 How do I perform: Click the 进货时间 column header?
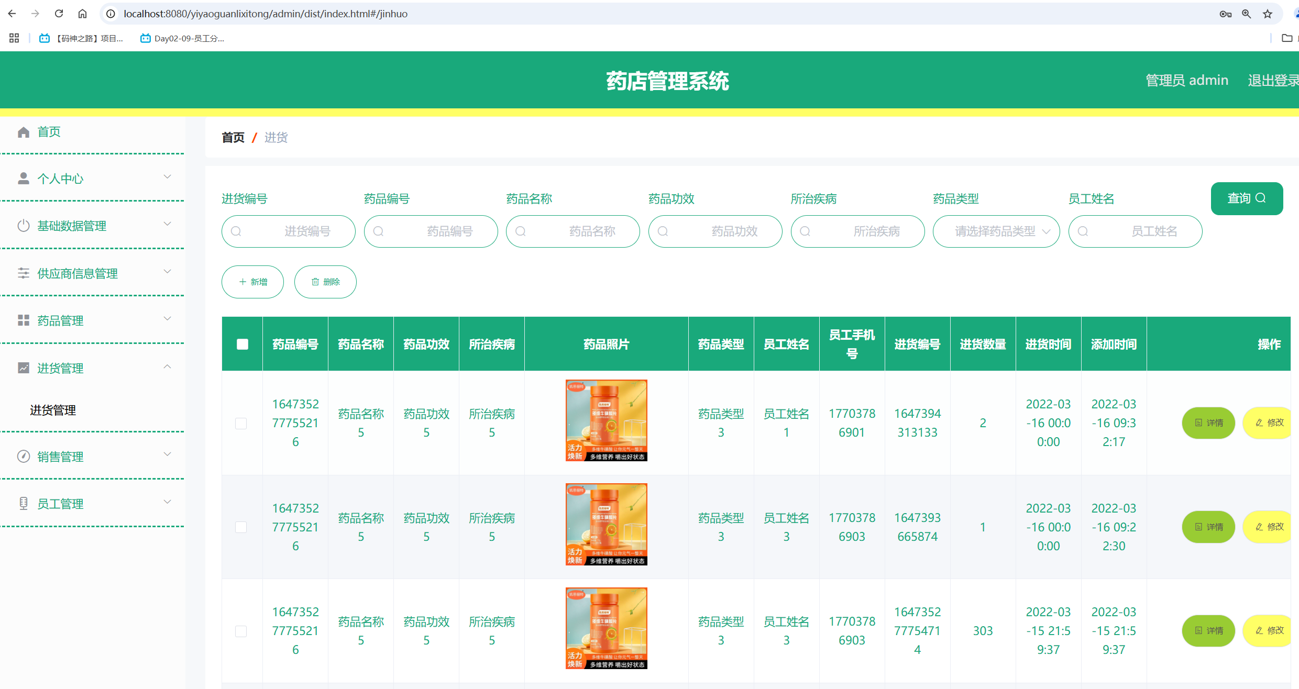pyautogui.click(x=1048, y=344)
